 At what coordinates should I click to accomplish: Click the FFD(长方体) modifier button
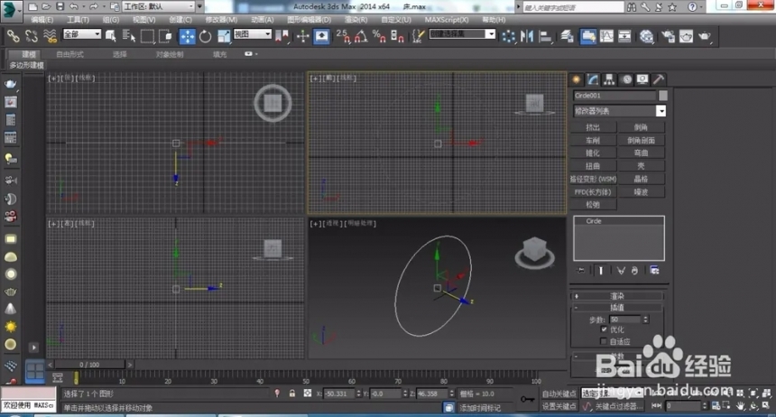click(x=593, y=191)
